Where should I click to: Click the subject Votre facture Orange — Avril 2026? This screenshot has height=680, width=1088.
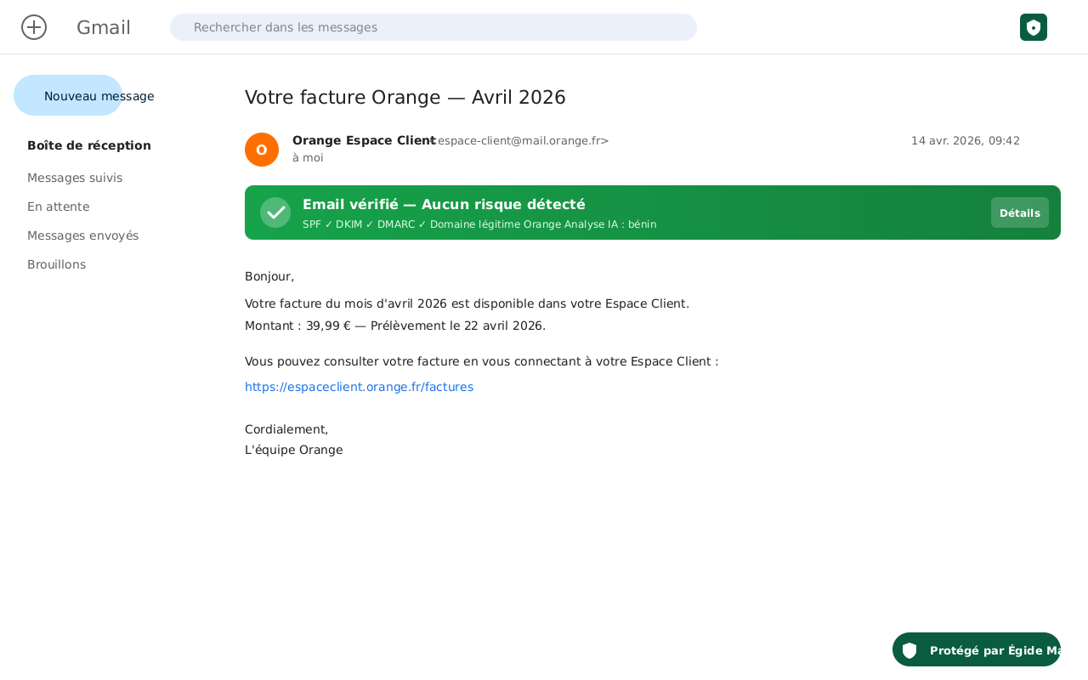pos(405,97)
